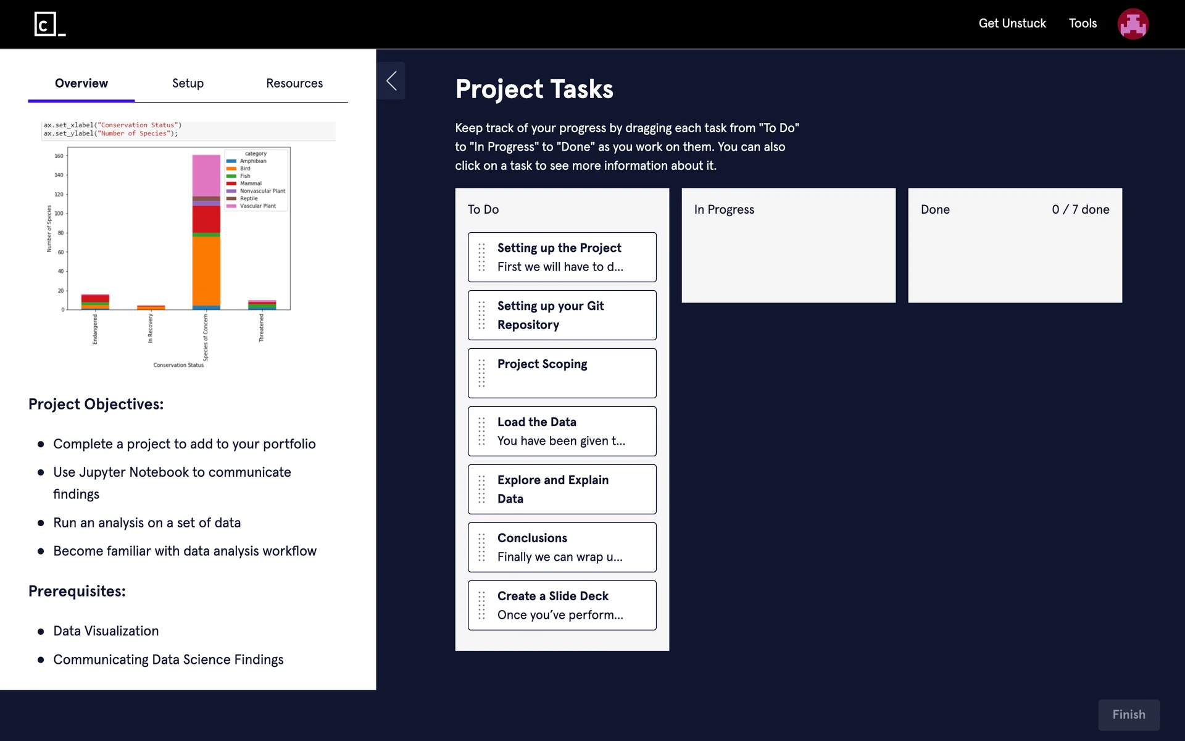1185x741 pixels.
Task: Select the Overview tab
Action: pyautogui.click(x=81, y=83)
